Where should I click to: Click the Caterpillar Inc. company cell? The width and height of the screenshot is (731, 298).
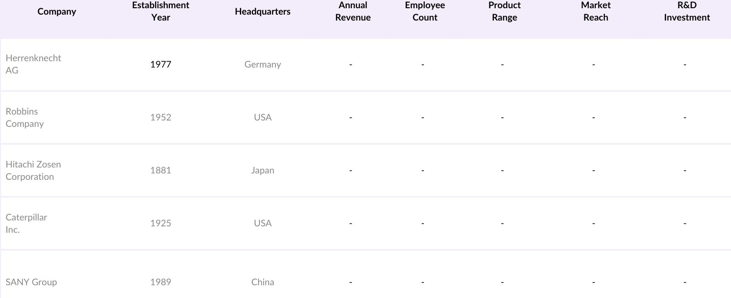point(26,223)
